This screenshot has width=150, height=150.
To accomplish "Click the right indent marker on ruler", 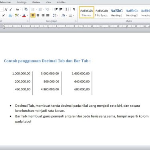I will point(149,26).
